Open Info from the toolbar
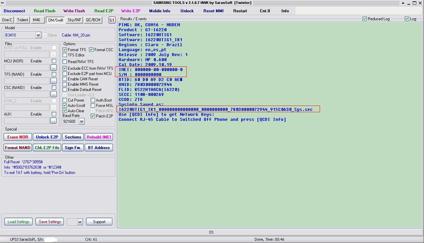Viewport: 424px width, 243px height. point(285,11)
